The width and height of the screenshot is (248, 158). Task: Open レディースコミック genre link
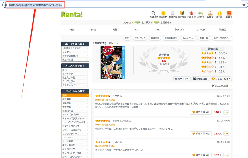point(75,130)
